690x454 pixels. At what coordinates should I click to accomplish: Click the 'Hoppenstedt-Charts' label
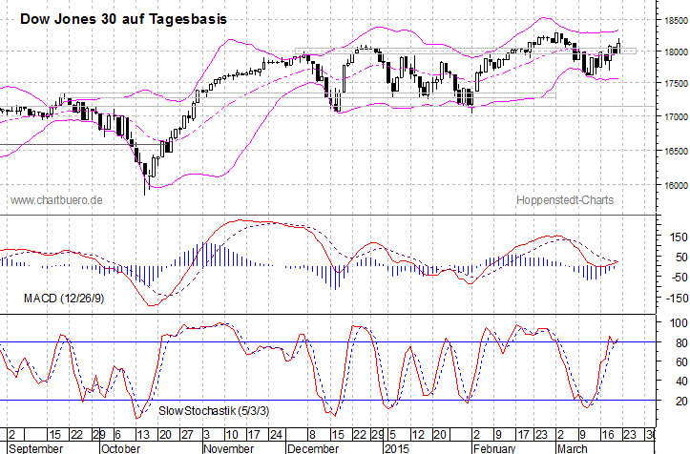565,200
